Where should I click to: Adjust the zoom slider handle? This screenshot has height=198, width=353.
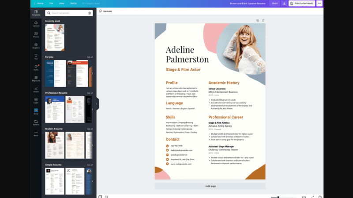(x=278, y=197)
